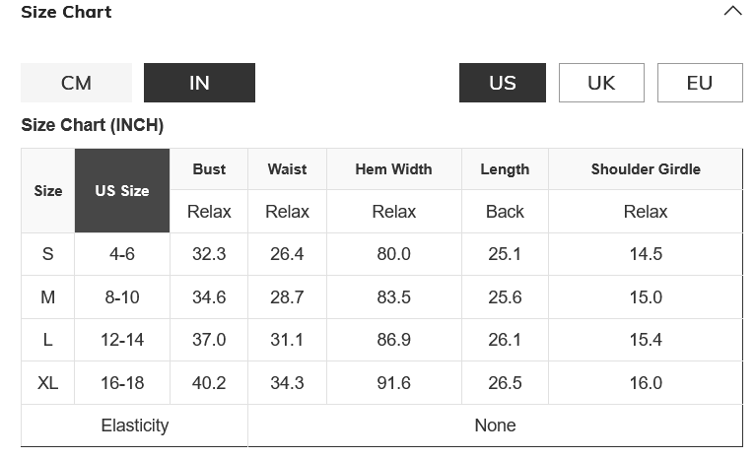Switch units to CM
Screen dimensions: 755x458
point(76,83)
